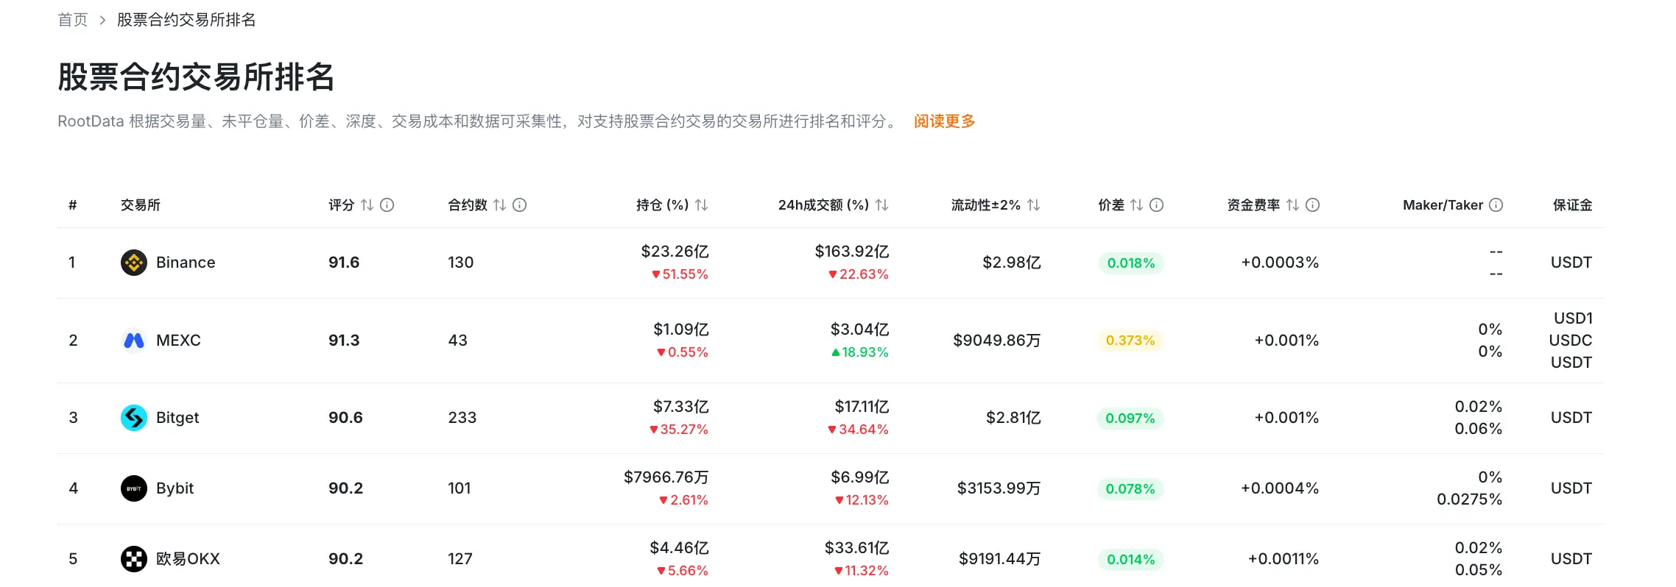The height and width of the screenshot is (587, 1676).
Task: Click Binance funding rate +0.0003%
Action: [1280, 263]
